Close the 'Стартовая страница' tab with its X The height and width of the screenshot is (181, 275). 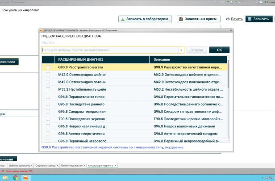pyautogui.click(x=57, y=166)
